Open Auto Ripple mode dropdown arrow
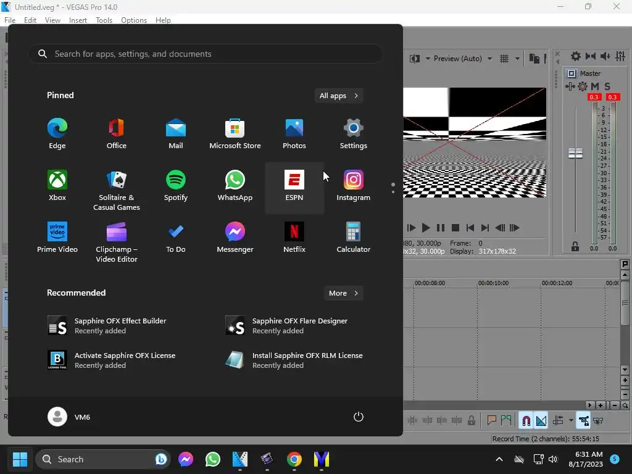Viewport: 632px width, 474px height. tap(571, 421)
